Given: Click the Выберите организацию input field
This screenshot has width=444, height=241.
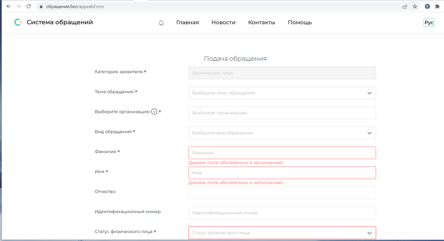Looking at the screenshot, I should (282, 113).
